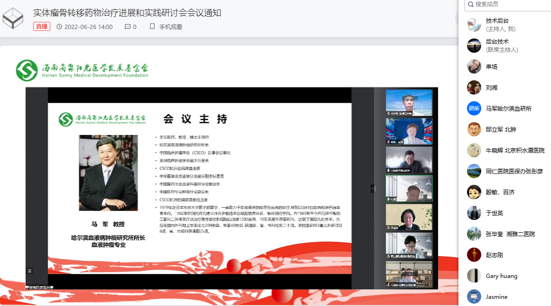Open the 手机观看 mobile viewing link
Screen dimensions: 551x306
coord(170,27)
